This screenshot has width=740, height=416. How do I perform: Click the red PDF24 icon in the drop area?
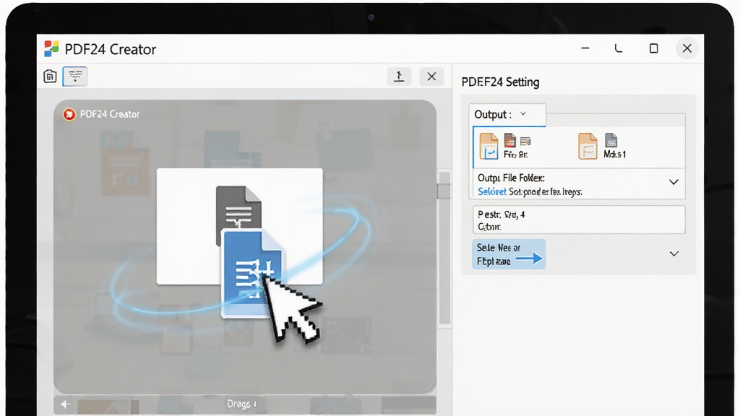tap(69, 114)
